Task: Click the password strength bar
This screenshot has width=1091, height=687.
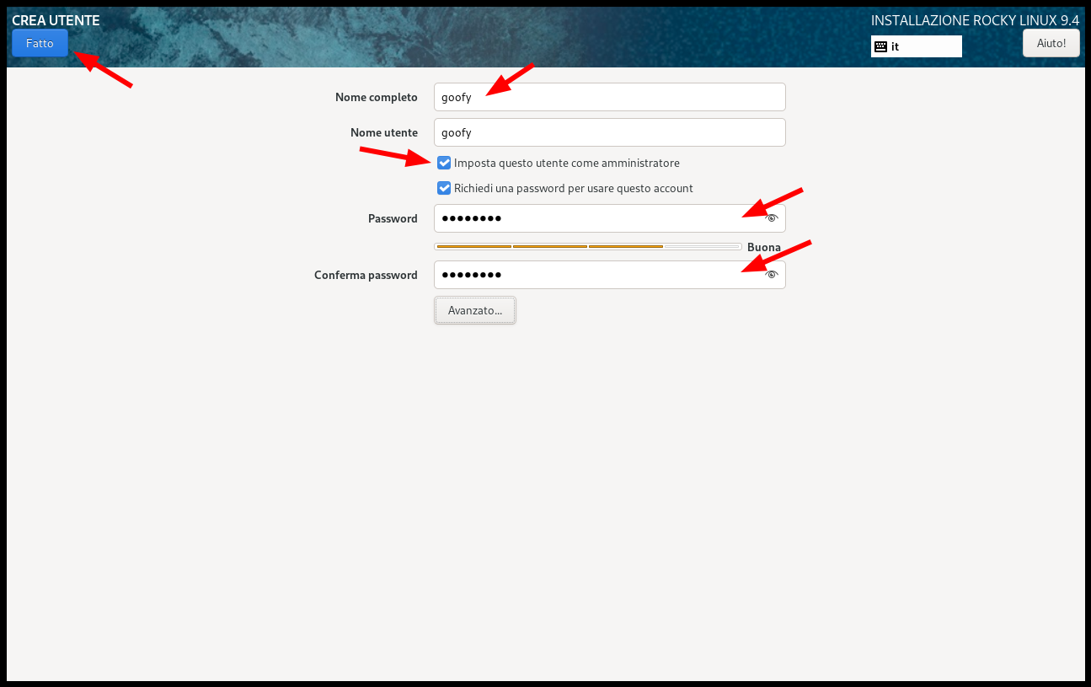Action: tap(588, 246)
